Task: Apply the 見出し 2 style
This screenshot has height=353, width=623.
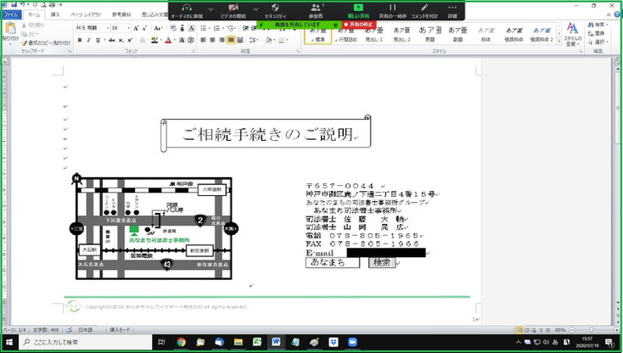Action: tap(401, 34)
